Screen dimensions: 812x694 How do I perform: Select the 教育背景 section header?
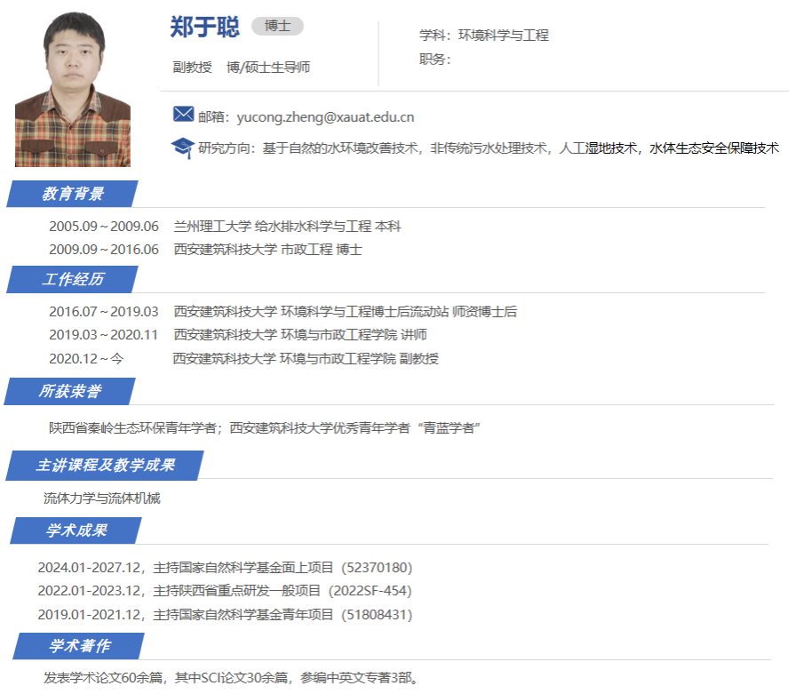coord(73,194)
